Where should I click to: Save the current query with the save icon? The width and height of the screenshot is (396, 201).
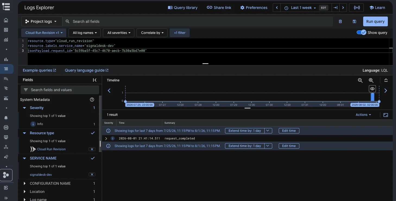click(354, 21)
